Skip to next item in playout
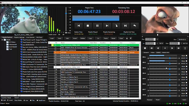 pyautogui.click(x=107, y=26)
